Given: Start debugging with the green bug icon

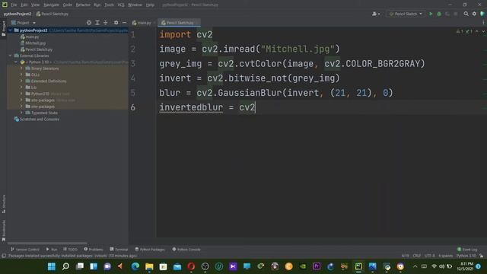Looking at the screenshot, I should click(439, 14).
